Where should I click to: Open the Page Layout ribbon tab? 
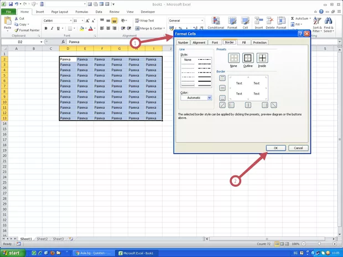pyautogui.click(x=60, y=11)
